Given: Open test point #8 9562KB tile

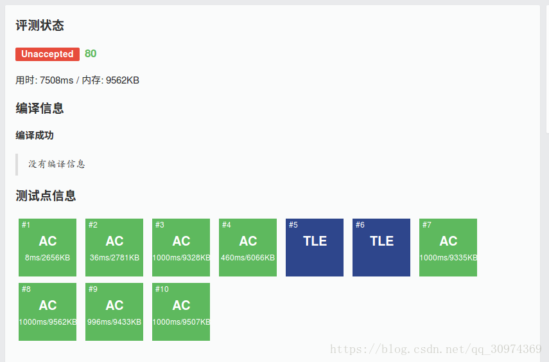Looking at the screenshot, I should 48,312.
